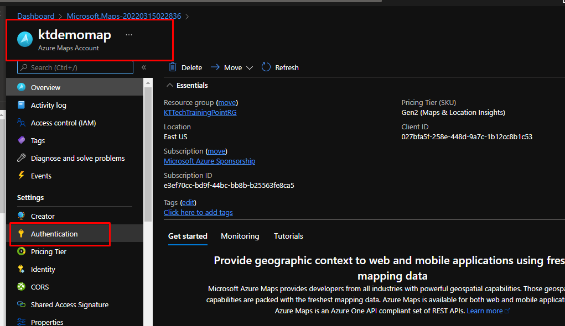
Task: Click the Overview compass icon
Action: [21, 87]
